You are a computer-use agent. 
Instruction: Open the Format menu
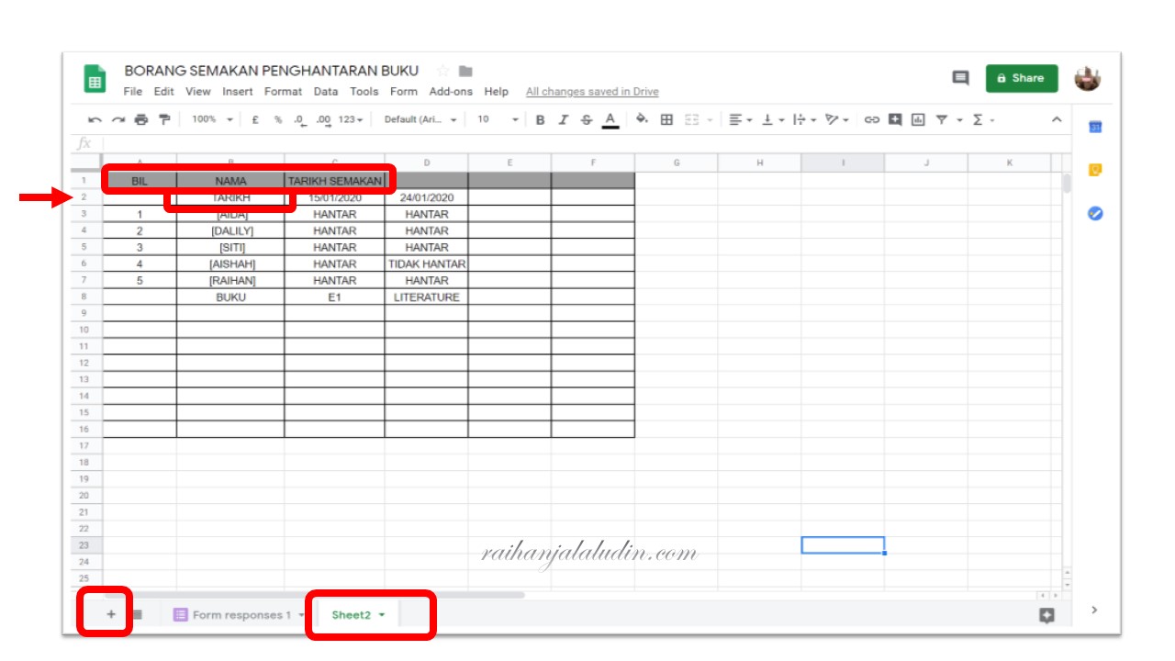click(x=283, y=92)
